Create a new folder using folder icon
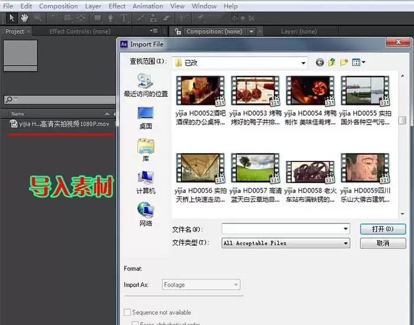The height and width of the screenshot is (325, 414). pos(344,63)
